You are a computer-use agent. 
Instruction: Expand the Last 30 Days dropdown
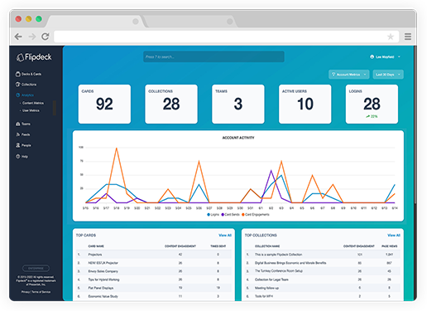pyautogui.click(x=388, y=75)
